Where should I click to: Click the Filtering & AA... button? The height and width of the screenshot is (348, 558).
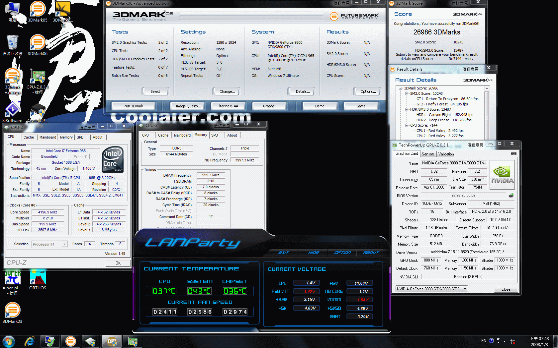[229, 106]
